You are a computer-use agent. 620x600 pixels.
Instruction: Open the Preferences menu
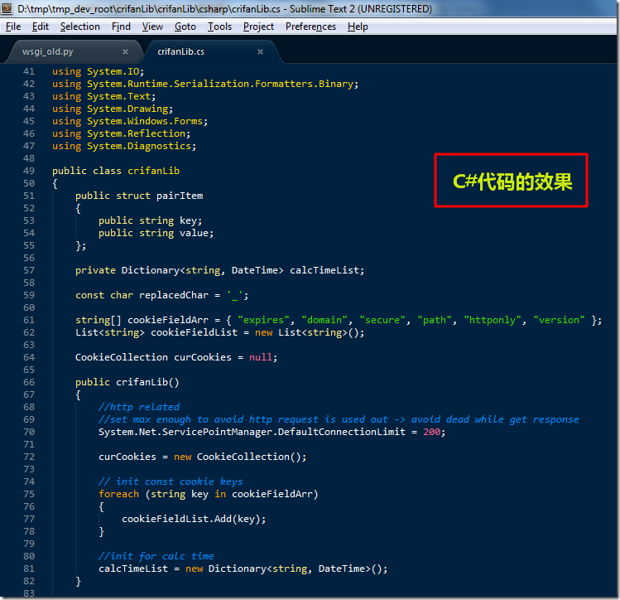(x=310, y=27)
